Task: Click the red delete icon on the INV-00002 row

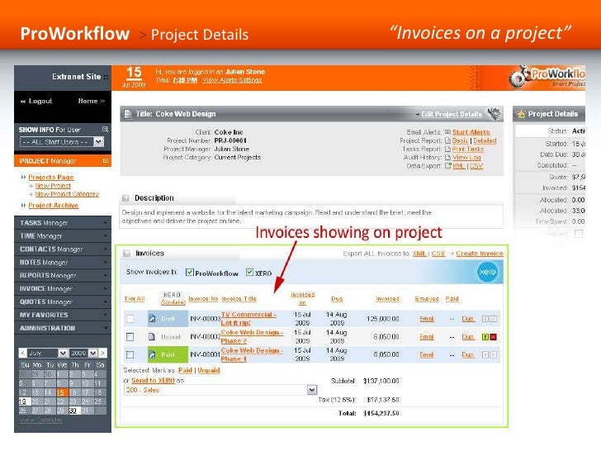Action: 494,337
